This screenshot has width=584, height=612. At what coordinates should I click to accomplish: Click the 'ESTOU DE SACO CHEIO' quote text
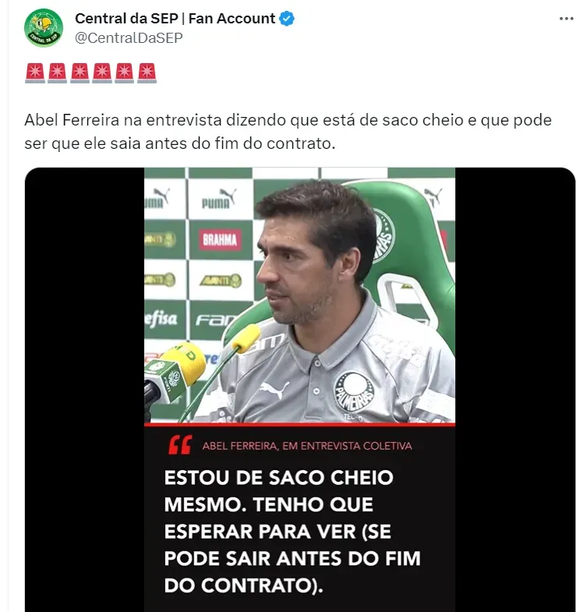click(x=278, y=478)
